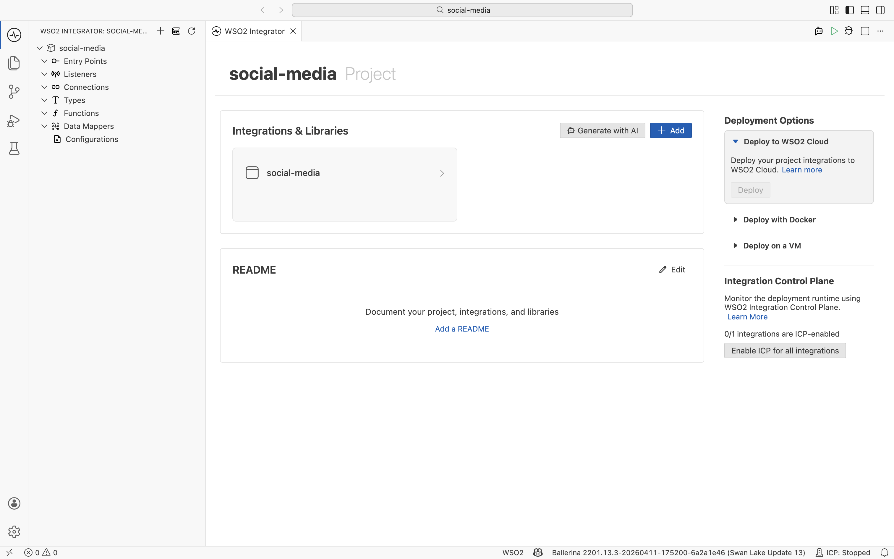Close the WSO2 Integrator tab
The image size is (894, 559).
click(293, 31)
